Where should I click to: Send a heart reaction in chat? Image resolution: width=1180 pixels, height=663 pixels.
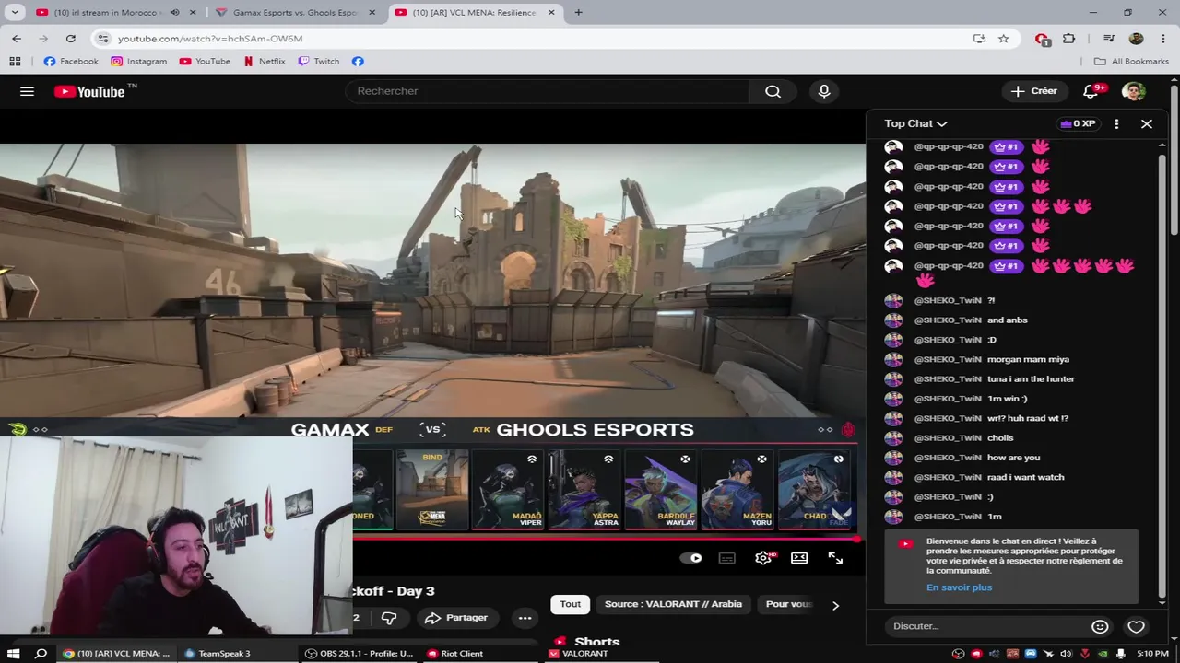pyautogui.click(x=1136, y=626)
